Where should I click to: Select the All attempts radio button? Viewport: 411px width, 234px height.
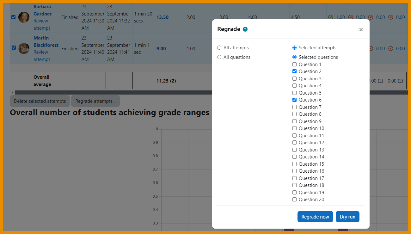click(219, 47)
